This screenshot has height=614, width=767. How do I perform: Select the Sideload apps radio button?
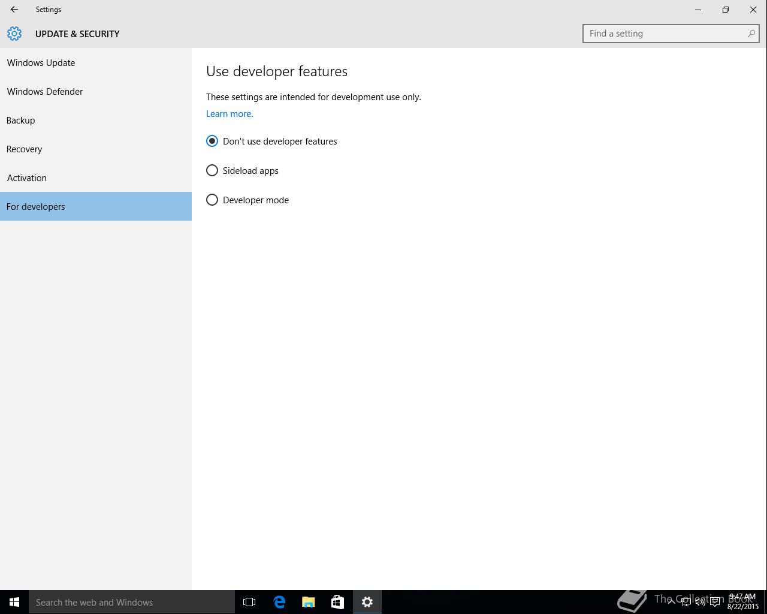pyautogui.click(x=212, y=171)
